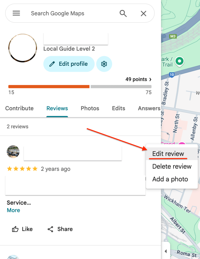Click the thumbs-up Like icon
Image resolution: width=200 pixels, height=259 pixels.
pos(15,229)
